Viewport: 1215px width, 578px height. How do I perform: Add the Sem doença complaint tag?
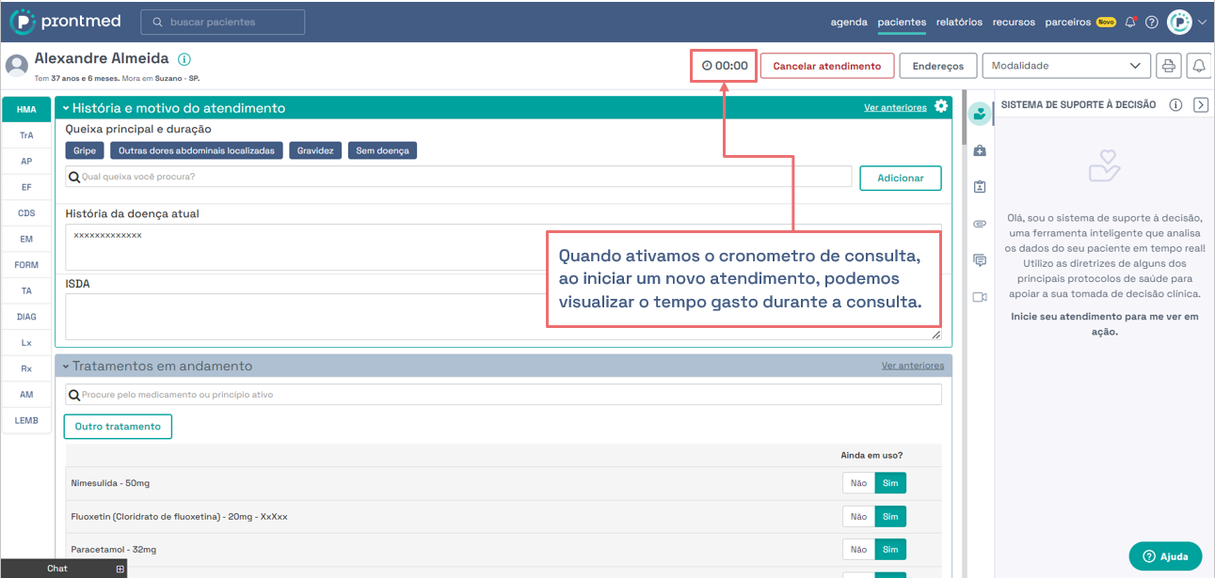(x=382, y=150)
